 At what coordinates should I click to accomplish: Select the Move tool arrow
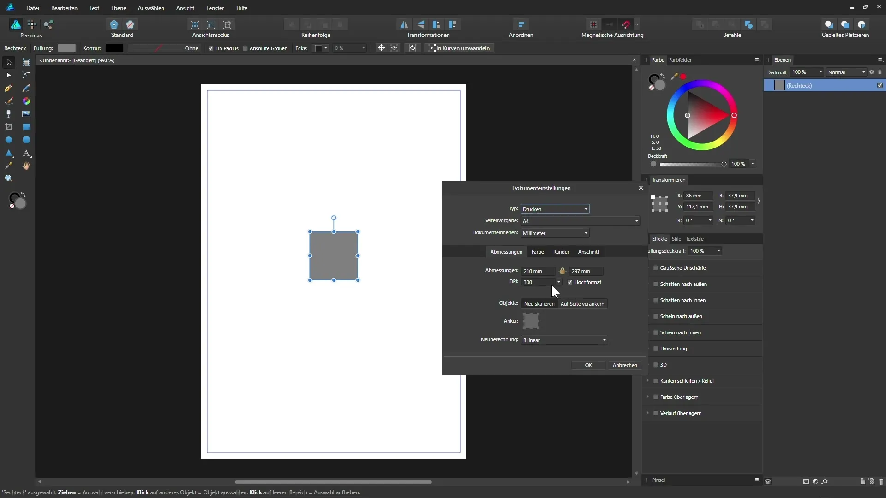tap(9, 62)
